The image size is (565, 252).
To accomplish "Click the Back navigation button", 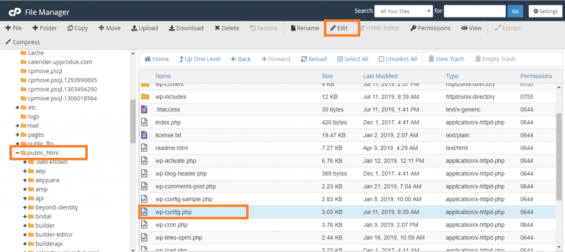I will click(241, 59).
